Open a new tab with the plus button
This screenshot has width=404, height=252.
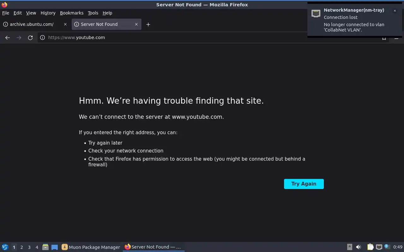(x=148, y=24)
